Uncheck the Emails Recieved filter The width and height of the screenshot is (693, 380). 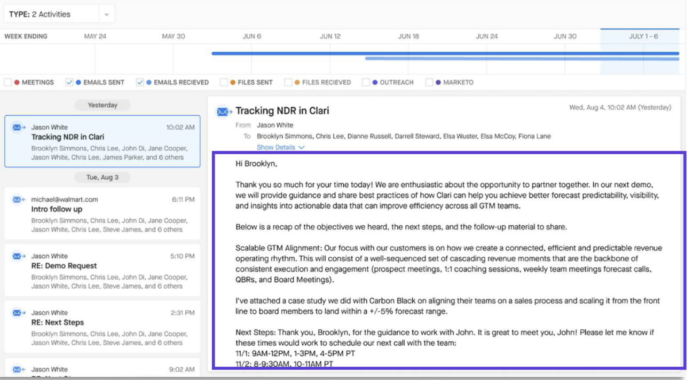pyautogui.click(x=140, y=83)
